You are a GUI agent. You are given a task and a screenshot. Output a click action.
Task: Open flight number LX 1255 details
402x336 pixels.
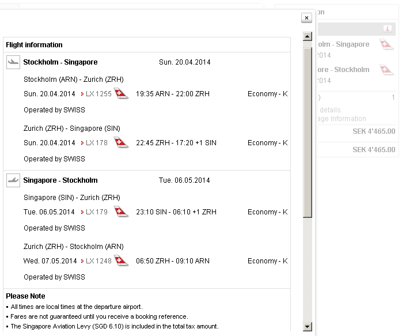click(x=98, y=94)
